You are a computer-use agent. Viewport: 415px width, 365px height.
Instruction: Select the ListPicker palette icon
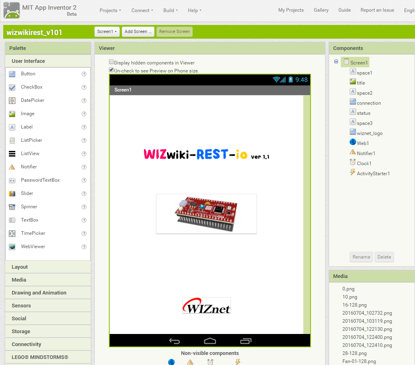point(12,140)
